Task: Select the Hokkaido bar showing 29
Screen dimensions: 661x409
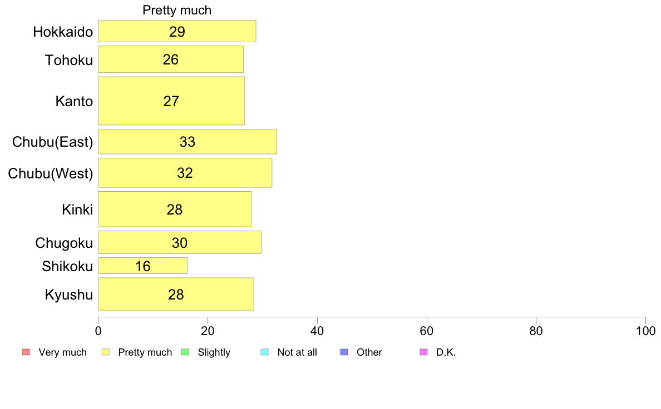Action: (x=177, y=31)
